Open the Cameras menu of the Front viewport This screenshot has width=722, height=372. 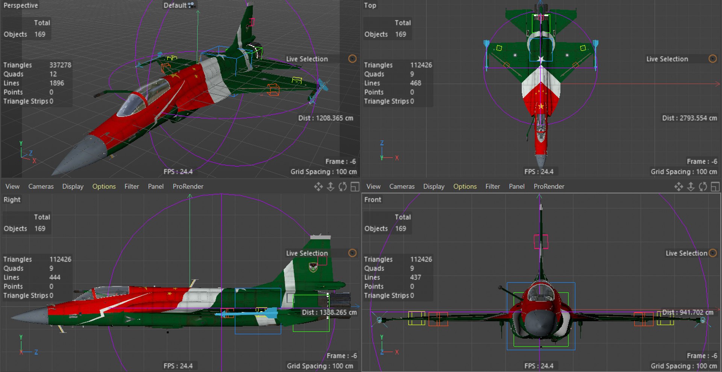(402, 187)
